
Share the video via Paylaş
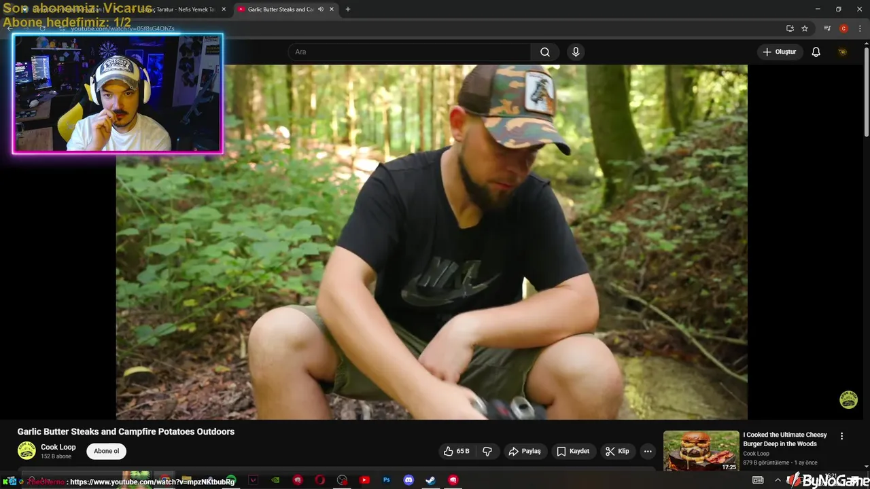525,451
